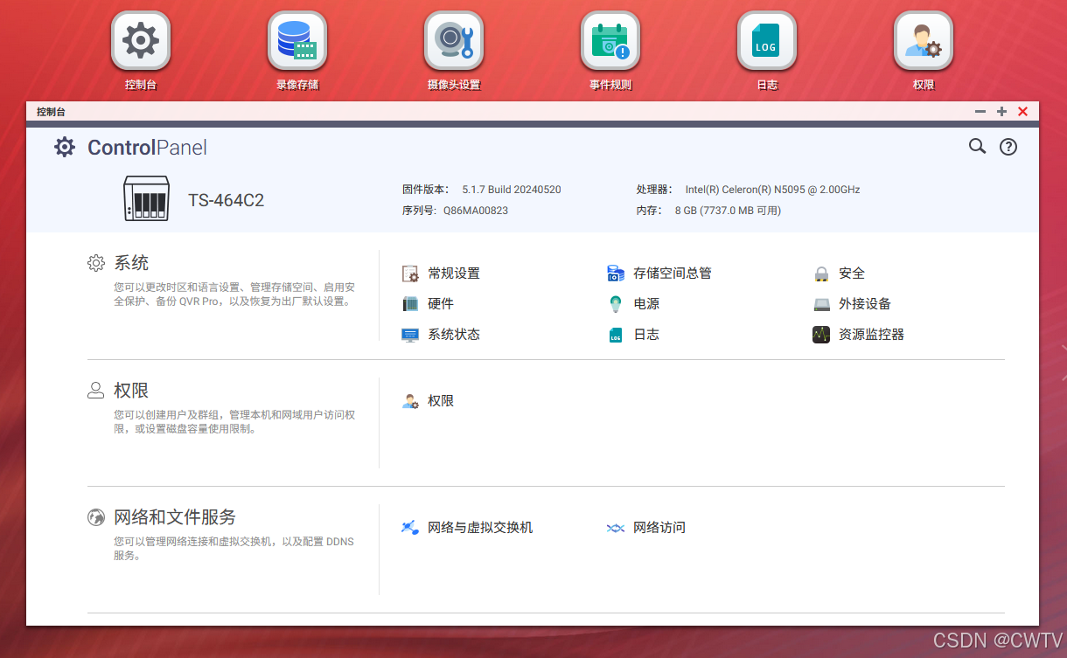
Task: Click the 电源 light bulb icon
Action: coord(616,304)
